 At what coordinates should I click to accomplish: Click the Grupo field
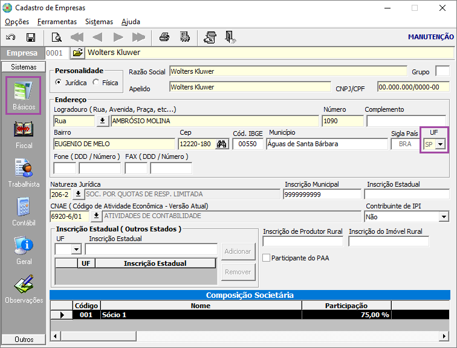click(x=442, y=71)
